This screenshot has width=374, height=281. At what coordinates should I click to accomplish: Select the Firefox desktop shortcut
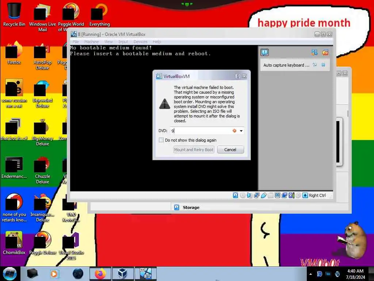point(14,53)
